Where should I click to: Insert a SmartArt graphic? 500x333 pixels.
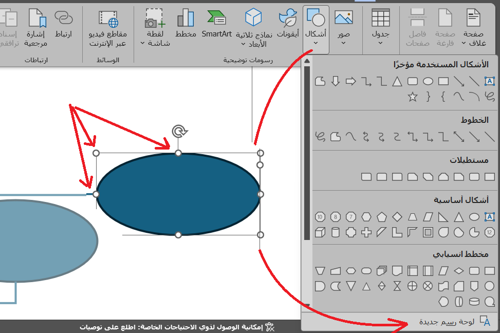217,24
